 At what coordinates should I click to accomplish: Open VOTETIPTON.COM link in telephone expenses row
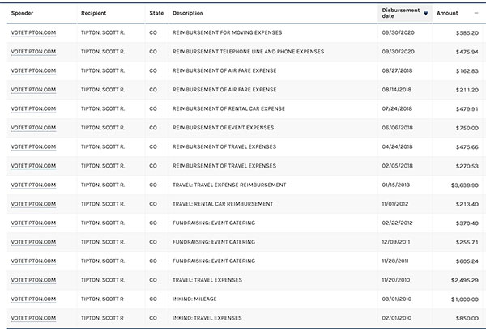(33, 52)
